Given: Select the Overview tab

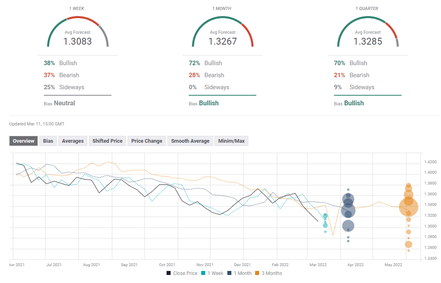Looking at the screenshot, I should point(24,141).
